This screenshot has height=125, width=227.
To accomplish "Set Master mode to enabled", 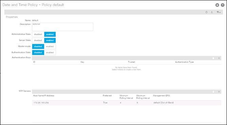I will [50, 46].
